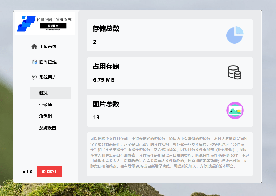Click the 图片总数 card title

[106, 104]
